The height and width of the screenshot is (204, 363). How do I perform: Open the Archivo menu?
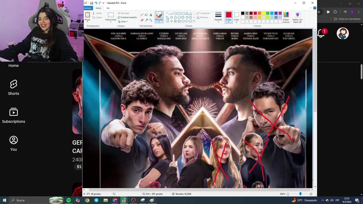(88, 8)
